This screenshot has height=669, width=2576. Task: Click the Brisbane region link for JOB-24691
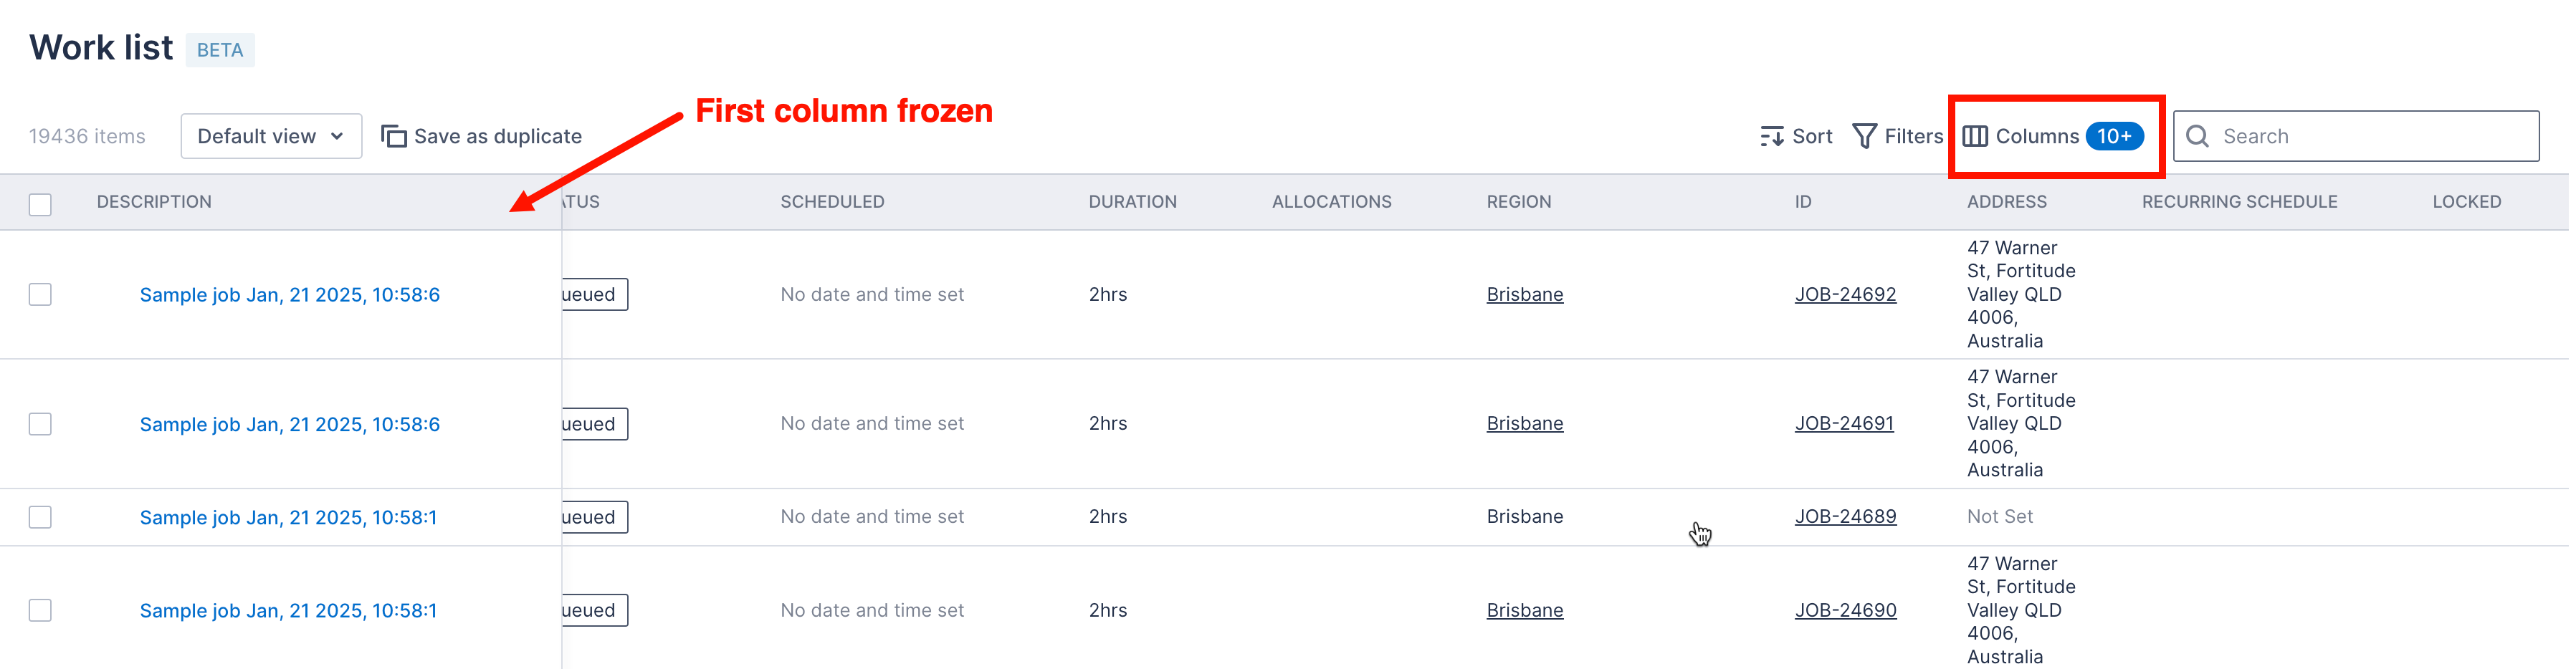click(x=1524, y=423)
